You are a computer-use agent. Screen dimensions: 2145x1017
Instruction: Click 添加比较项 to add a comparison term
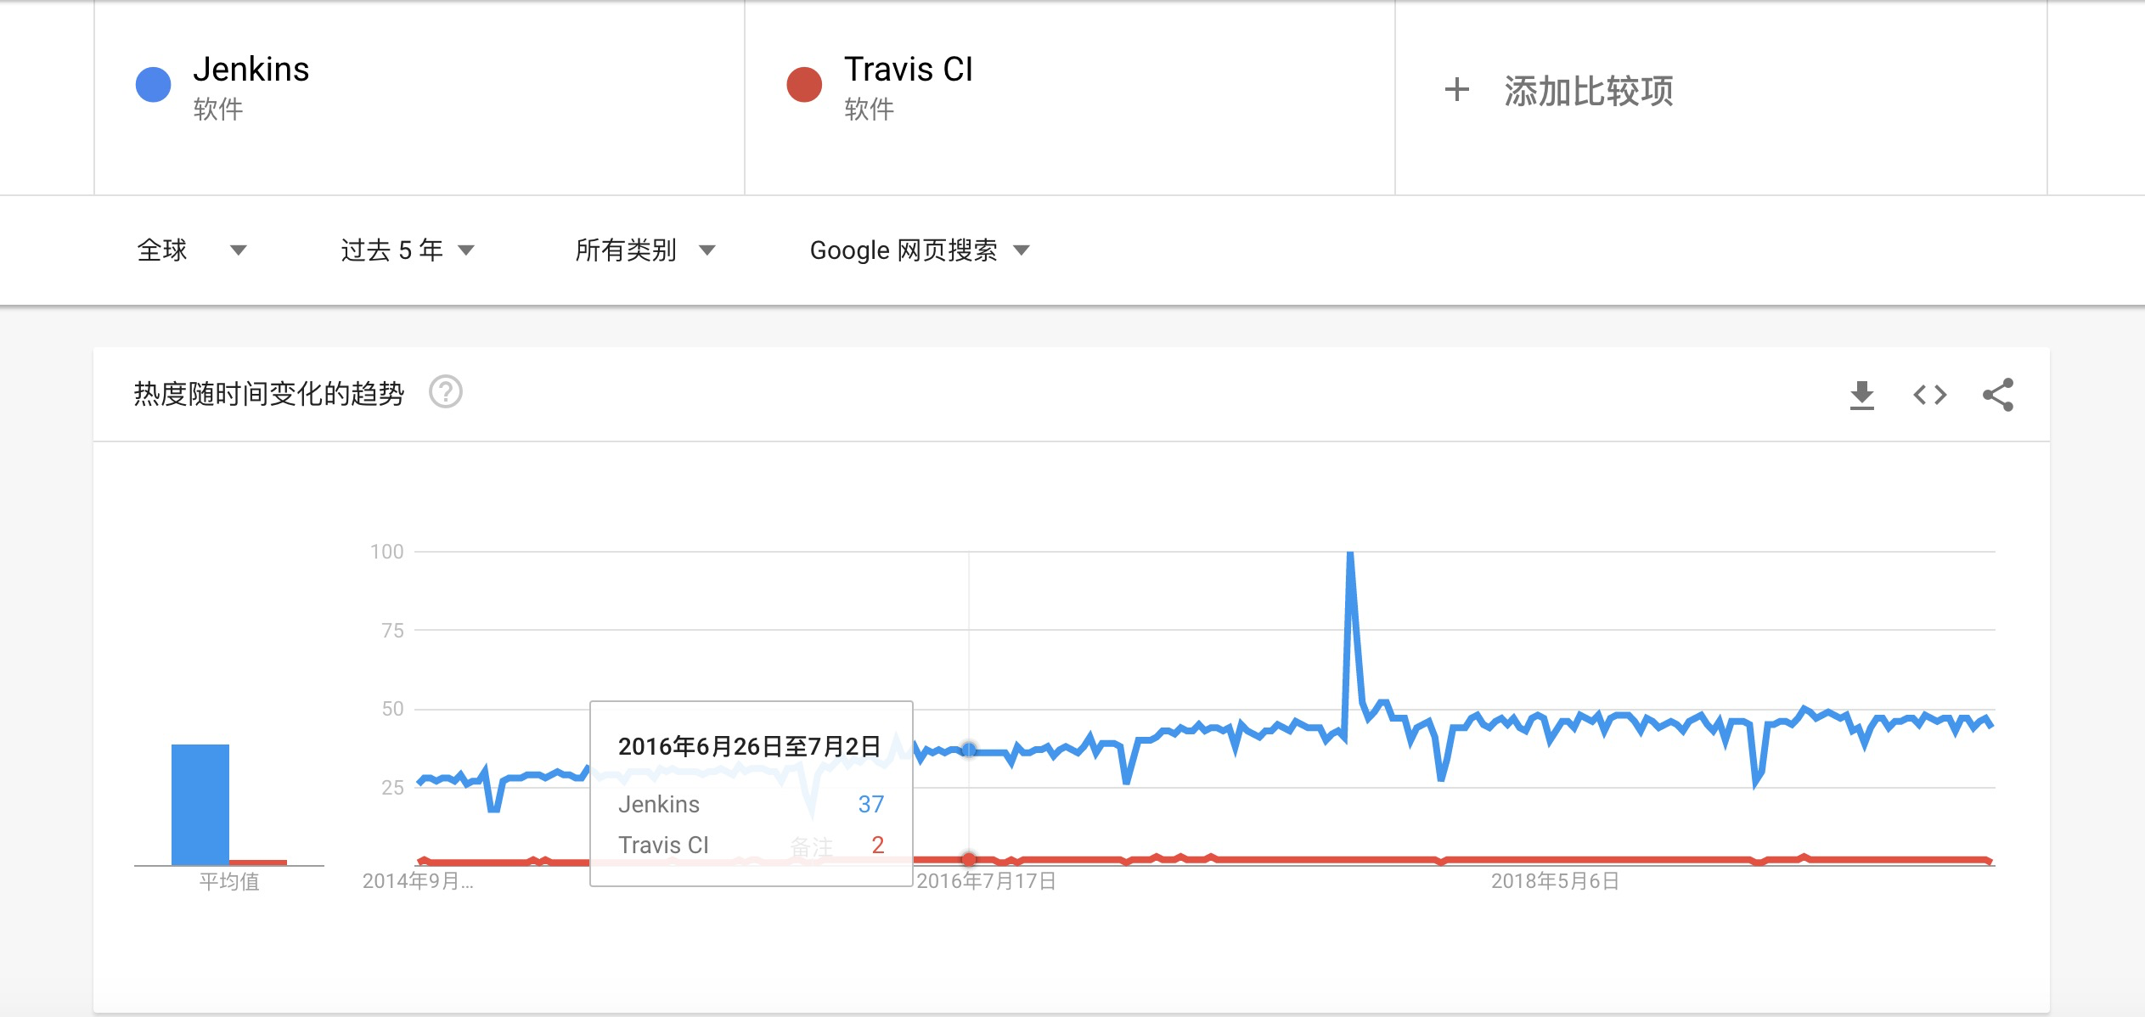(1588, 91)
